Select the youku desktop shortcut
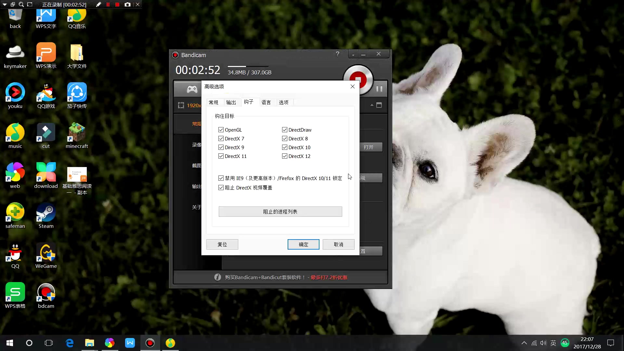This screenshot has width=624, height=351. point(15,96)
